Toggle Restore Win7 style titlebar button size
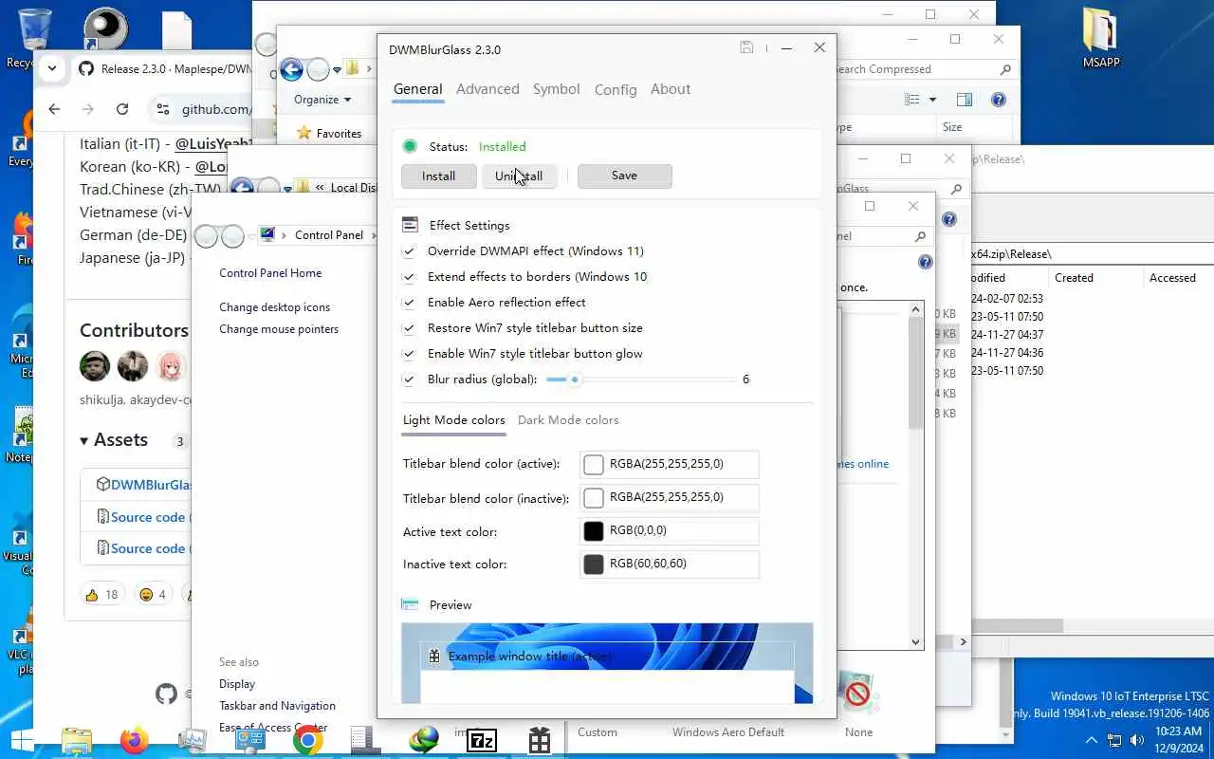This screenshot has height=759, width=1214. (x=409, y=328)
